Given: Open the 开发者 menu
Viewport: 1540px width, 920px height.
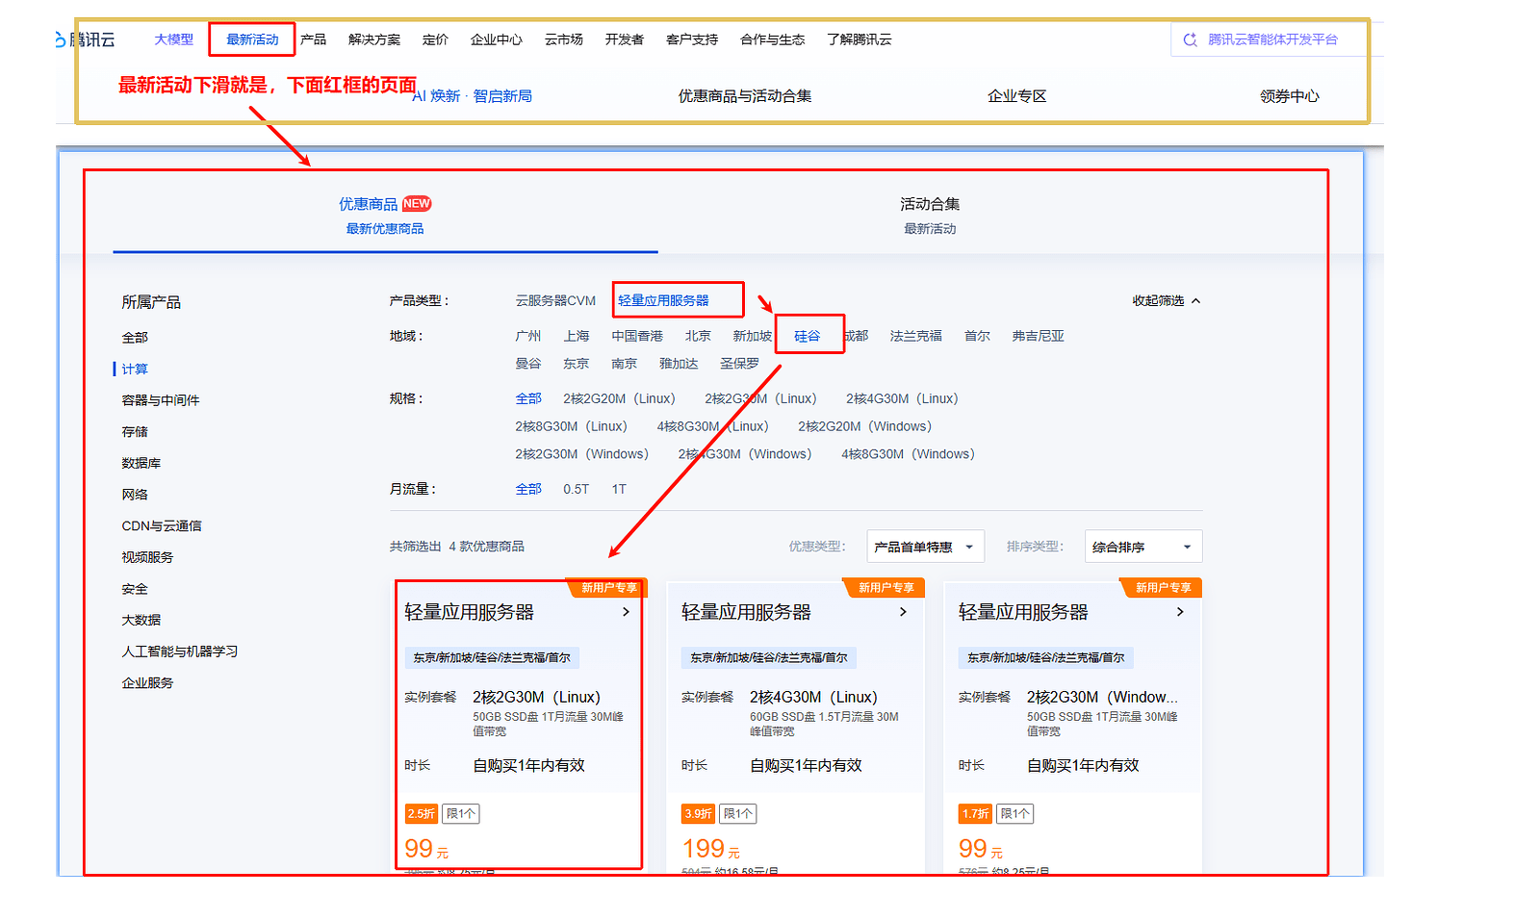Looking at the screenshot, I should [625, 39].
